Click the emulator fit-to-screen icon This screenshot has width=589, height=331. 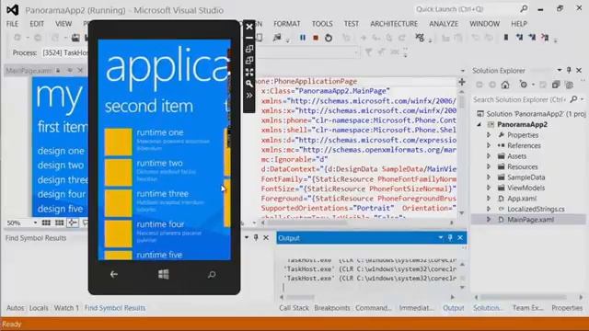tap(249, 72)
